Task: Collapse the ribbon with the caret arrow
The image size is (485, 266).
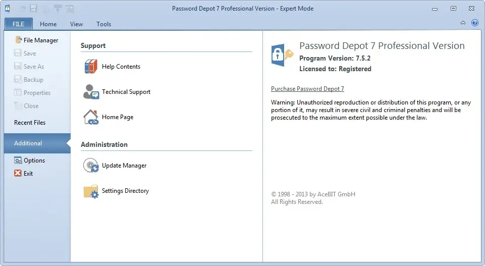Action: 463,23
